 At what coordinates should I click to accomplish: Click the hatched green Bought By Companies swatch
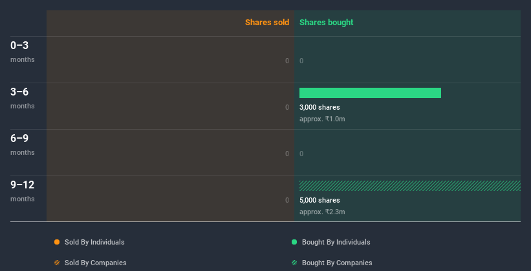point(294,263)
